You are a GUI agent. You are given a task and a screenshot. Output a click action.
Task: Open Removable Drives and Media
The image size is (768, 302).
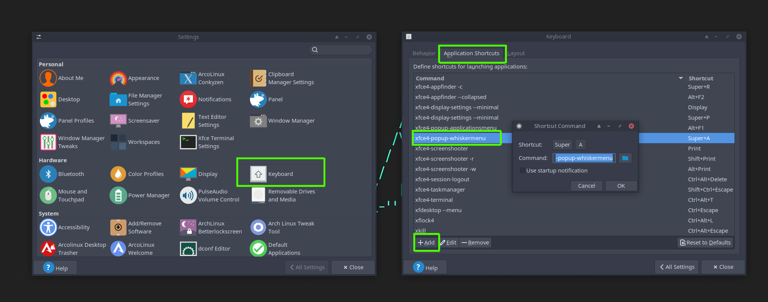(283, 195)
